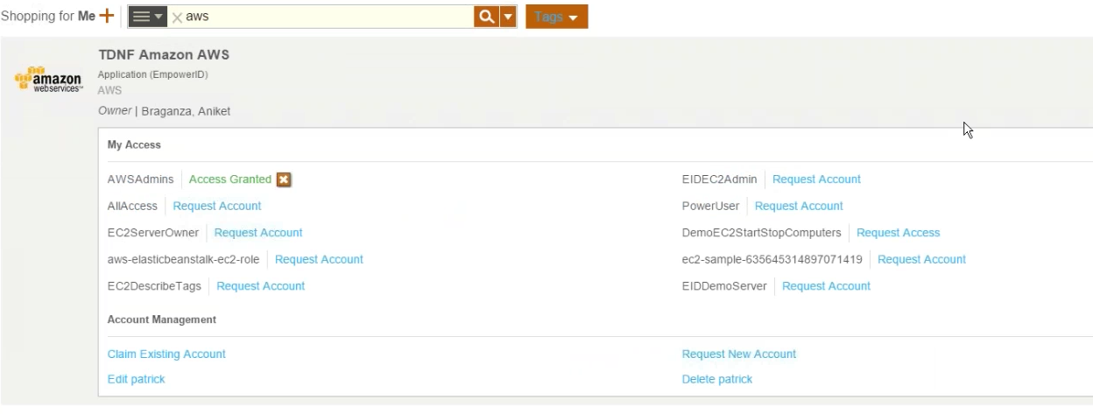Request Account for EIDDemoServer

[826, 286]
